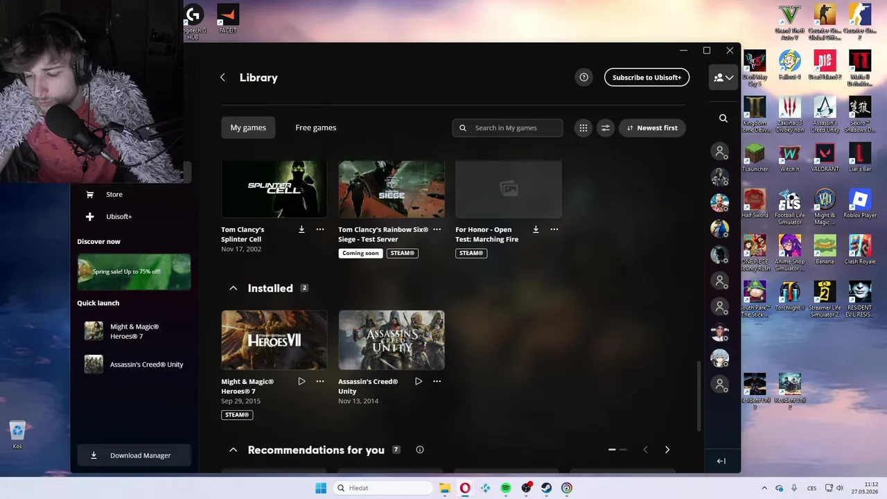887x499 pixels.
Task: Open Assassin's Creed Unity cover thumbnail
Action: [392, 340]
